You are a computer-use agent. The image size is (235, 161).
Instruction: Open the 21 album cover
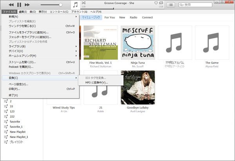point(101,95)
